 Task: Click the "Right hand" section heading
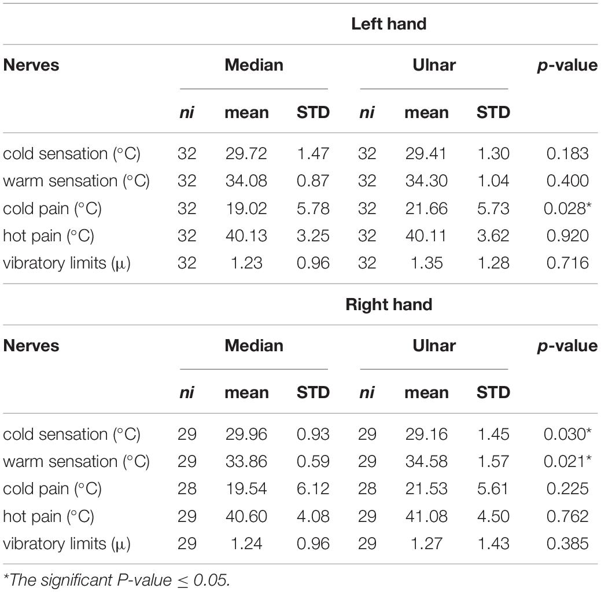(x=389, y=304)
